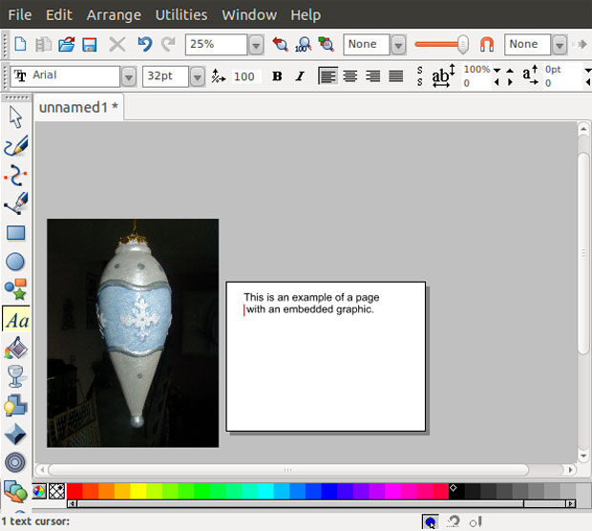592x531 pixels.
Task: Open the Arial font dropdown
Action: [x=129, y=77]
